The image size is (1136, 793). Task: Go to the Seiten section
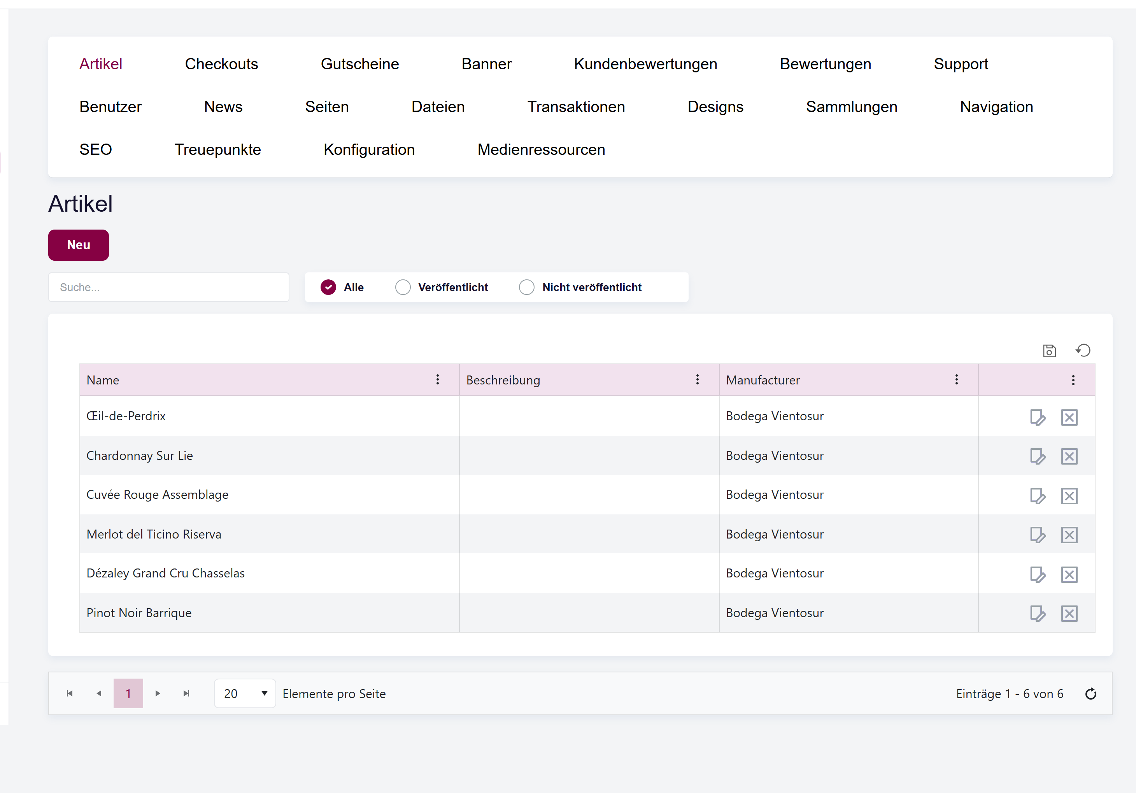[326, 107]
